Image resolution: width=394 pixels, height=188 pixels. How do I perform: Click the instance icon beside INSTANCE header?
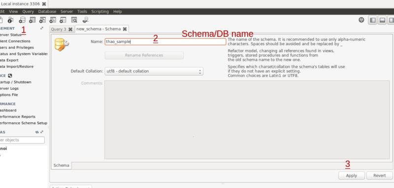click(x=10, y=76)
